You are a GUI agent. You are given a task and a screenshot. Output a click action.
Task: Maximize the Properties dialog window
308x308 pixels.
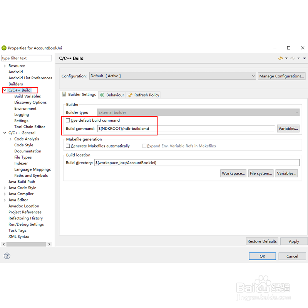click(x=288, y=48)
